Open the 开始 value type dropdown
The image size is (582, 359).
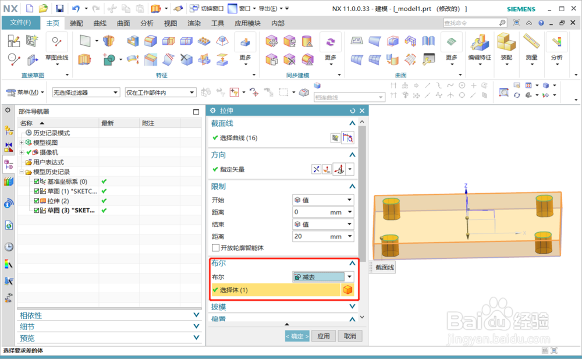tap(323, 200)
